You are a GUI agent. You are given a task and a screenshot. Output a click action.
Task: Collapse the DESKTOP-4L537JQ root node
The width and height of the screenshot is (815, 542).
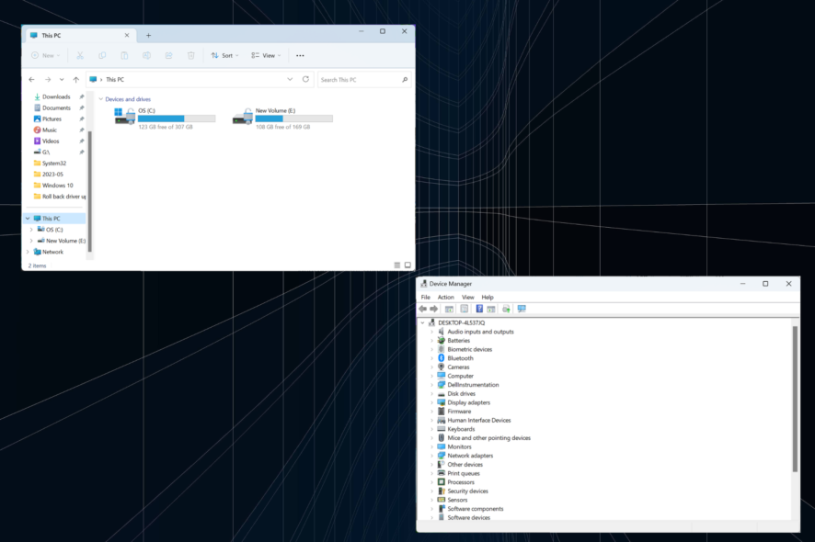(423, 322)
